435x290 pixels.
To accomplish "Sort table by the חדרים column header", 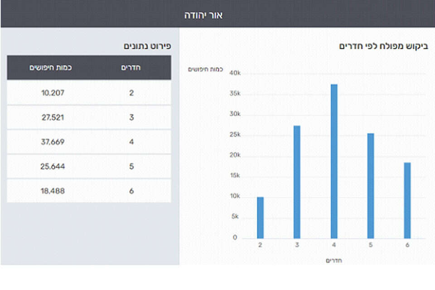I will click(131, 68).
